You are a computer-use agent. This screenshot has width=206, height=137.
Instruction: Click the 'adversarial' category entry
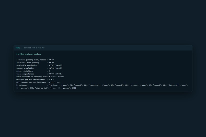[55, 88]
